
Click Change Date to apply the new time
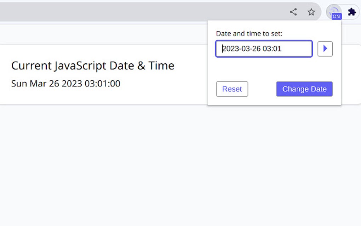coord(304,89)
